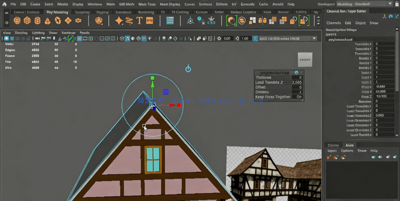Toggle the green-highlighted viewport toolbar icon

tap(70, 39)
